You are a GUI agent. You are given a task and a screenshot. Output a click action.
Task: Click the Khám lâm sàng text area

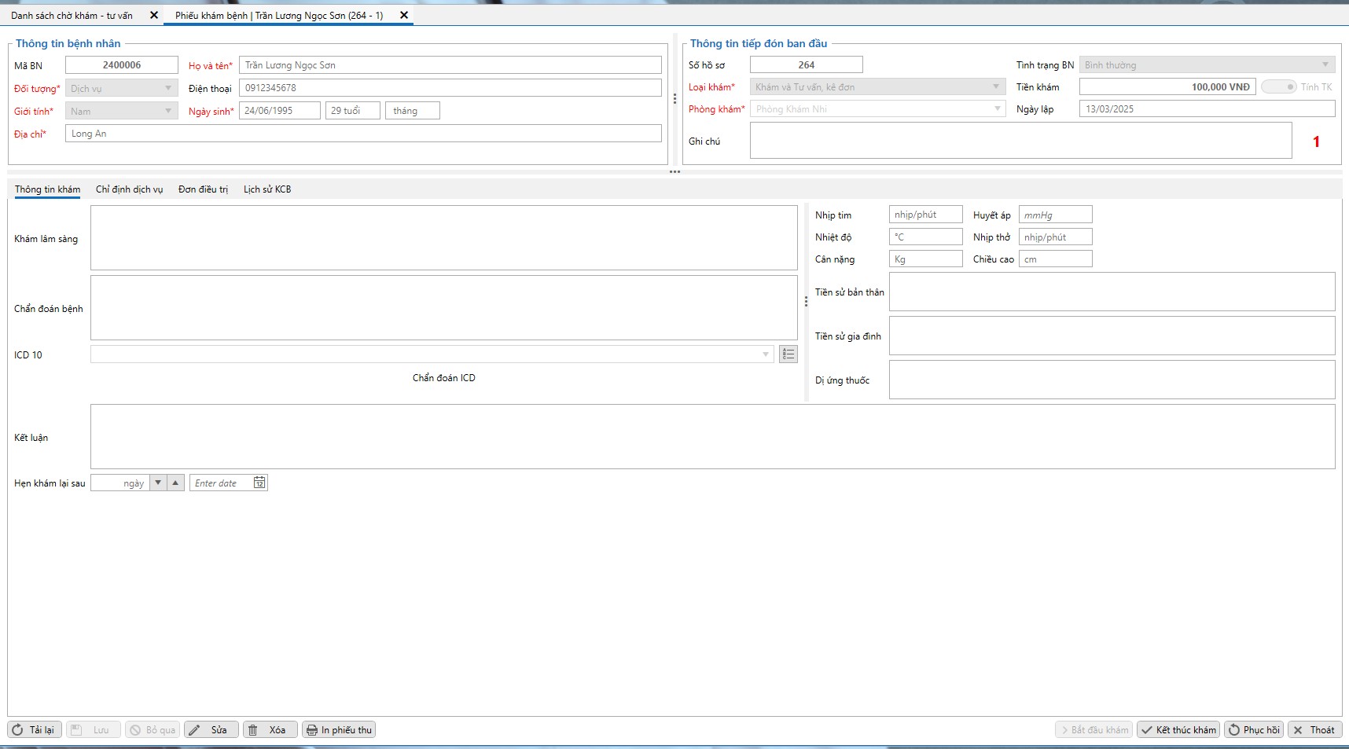(444, 238)
